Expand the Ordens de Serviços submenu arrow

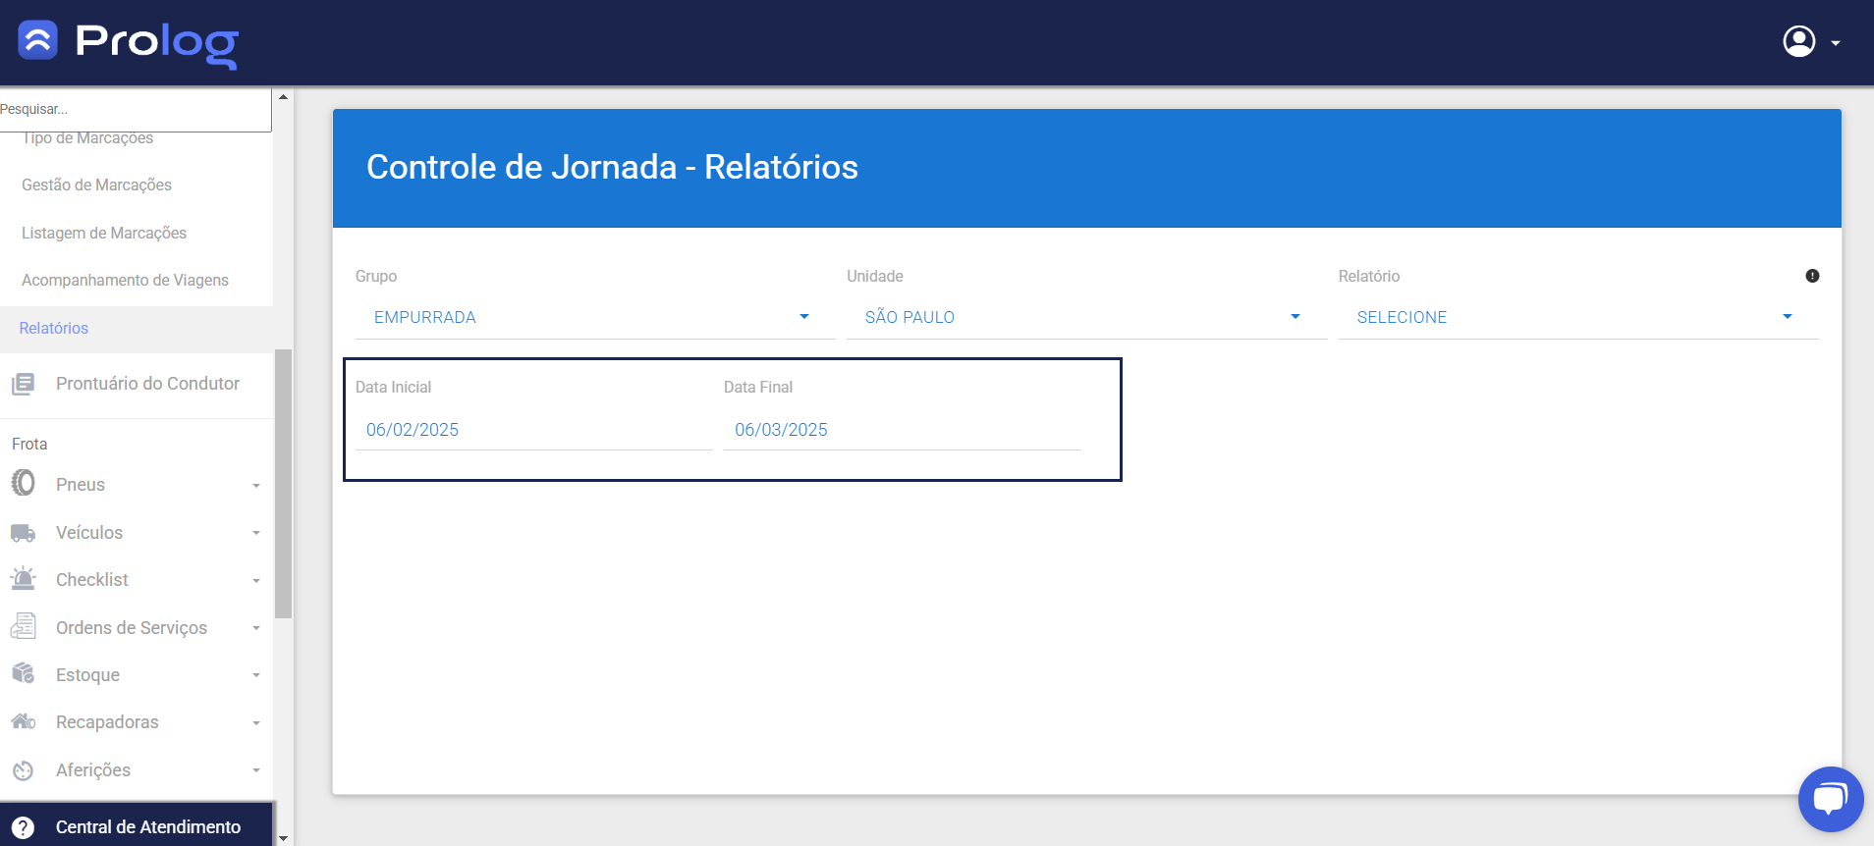pos(256,628)
